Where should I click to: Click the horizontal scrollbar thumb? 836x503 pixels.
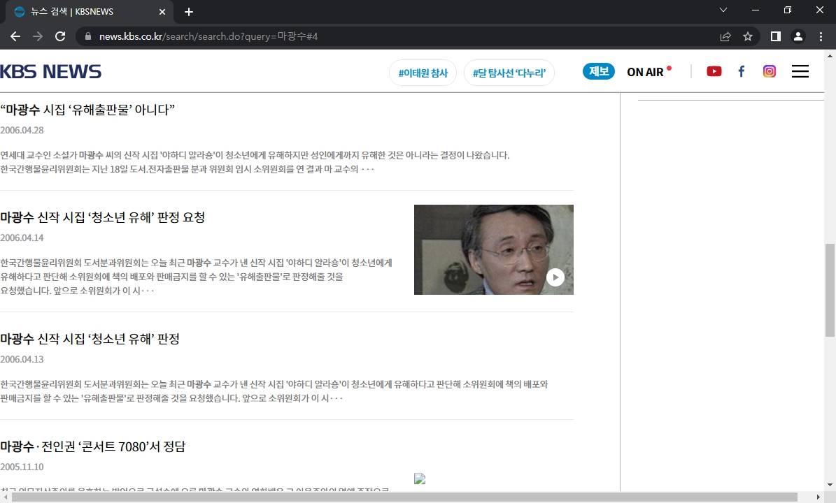[x=404, y=497]
